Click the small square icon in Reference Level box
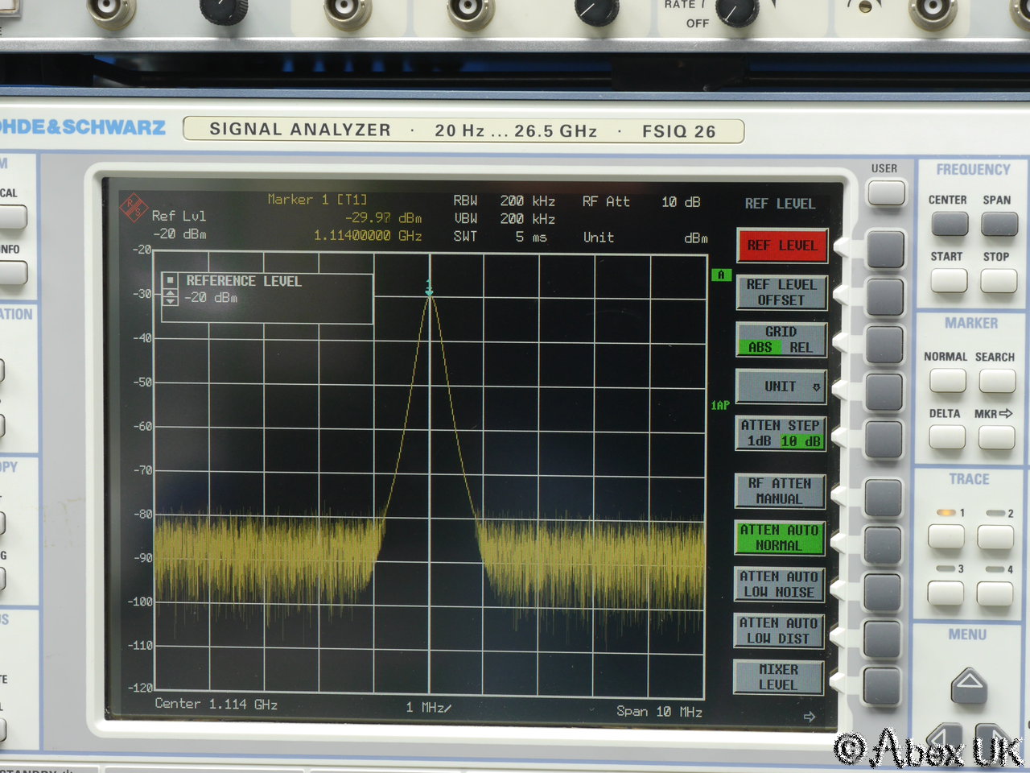The height and width of the screenshot is (773, 1030). (x=171, y=280)
